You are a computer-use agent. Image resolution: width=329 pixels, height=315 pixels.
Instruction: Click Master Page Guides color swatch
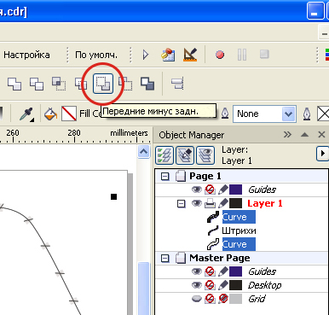tap(235, 271)
